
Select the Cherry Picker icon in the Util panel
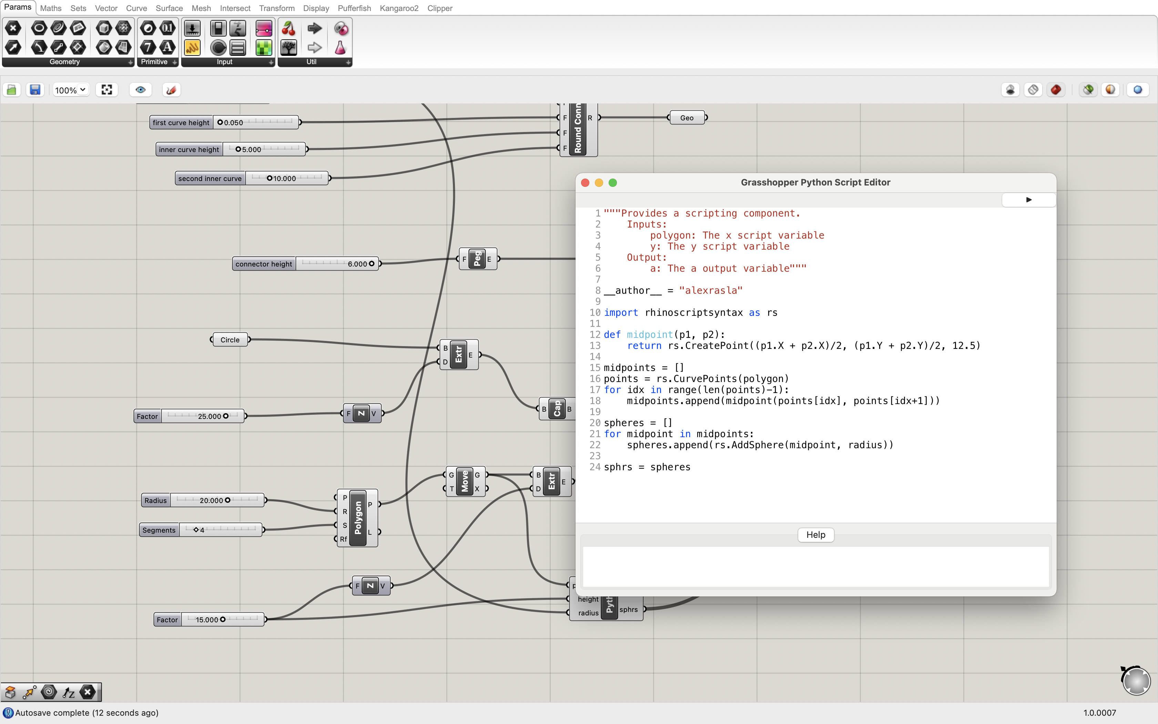tap(288, 28)
